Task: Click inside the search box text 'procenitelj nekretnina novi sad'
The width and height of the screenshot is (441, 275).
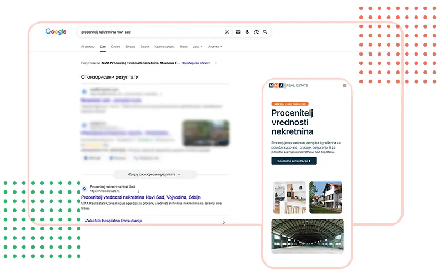Action: (x=106, y=32)
